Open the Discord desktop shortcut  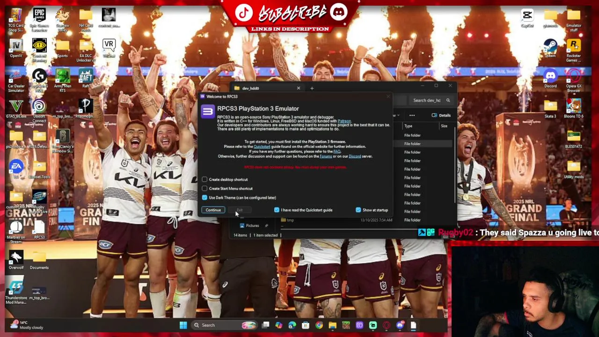coord(550,79)
